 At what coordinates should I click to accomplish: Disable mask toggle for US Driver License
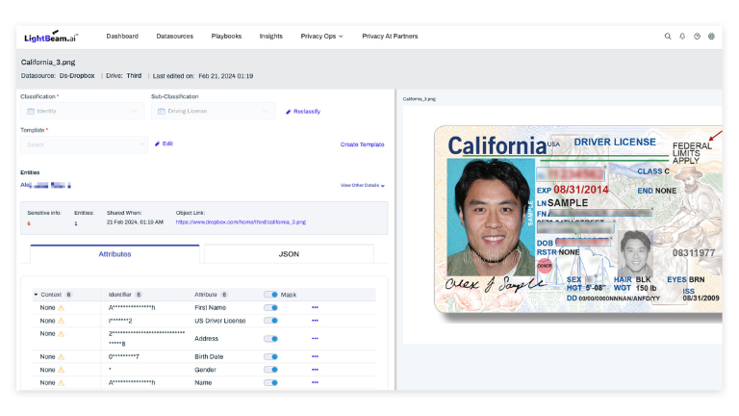pos(270,320)
